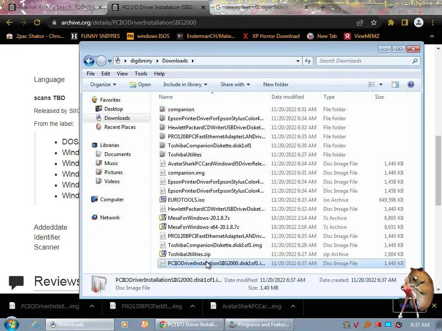Expand AvatarSharkPCCar download options chevron
Viewport: 442px width, 331px height.
(x=293, y=306)
